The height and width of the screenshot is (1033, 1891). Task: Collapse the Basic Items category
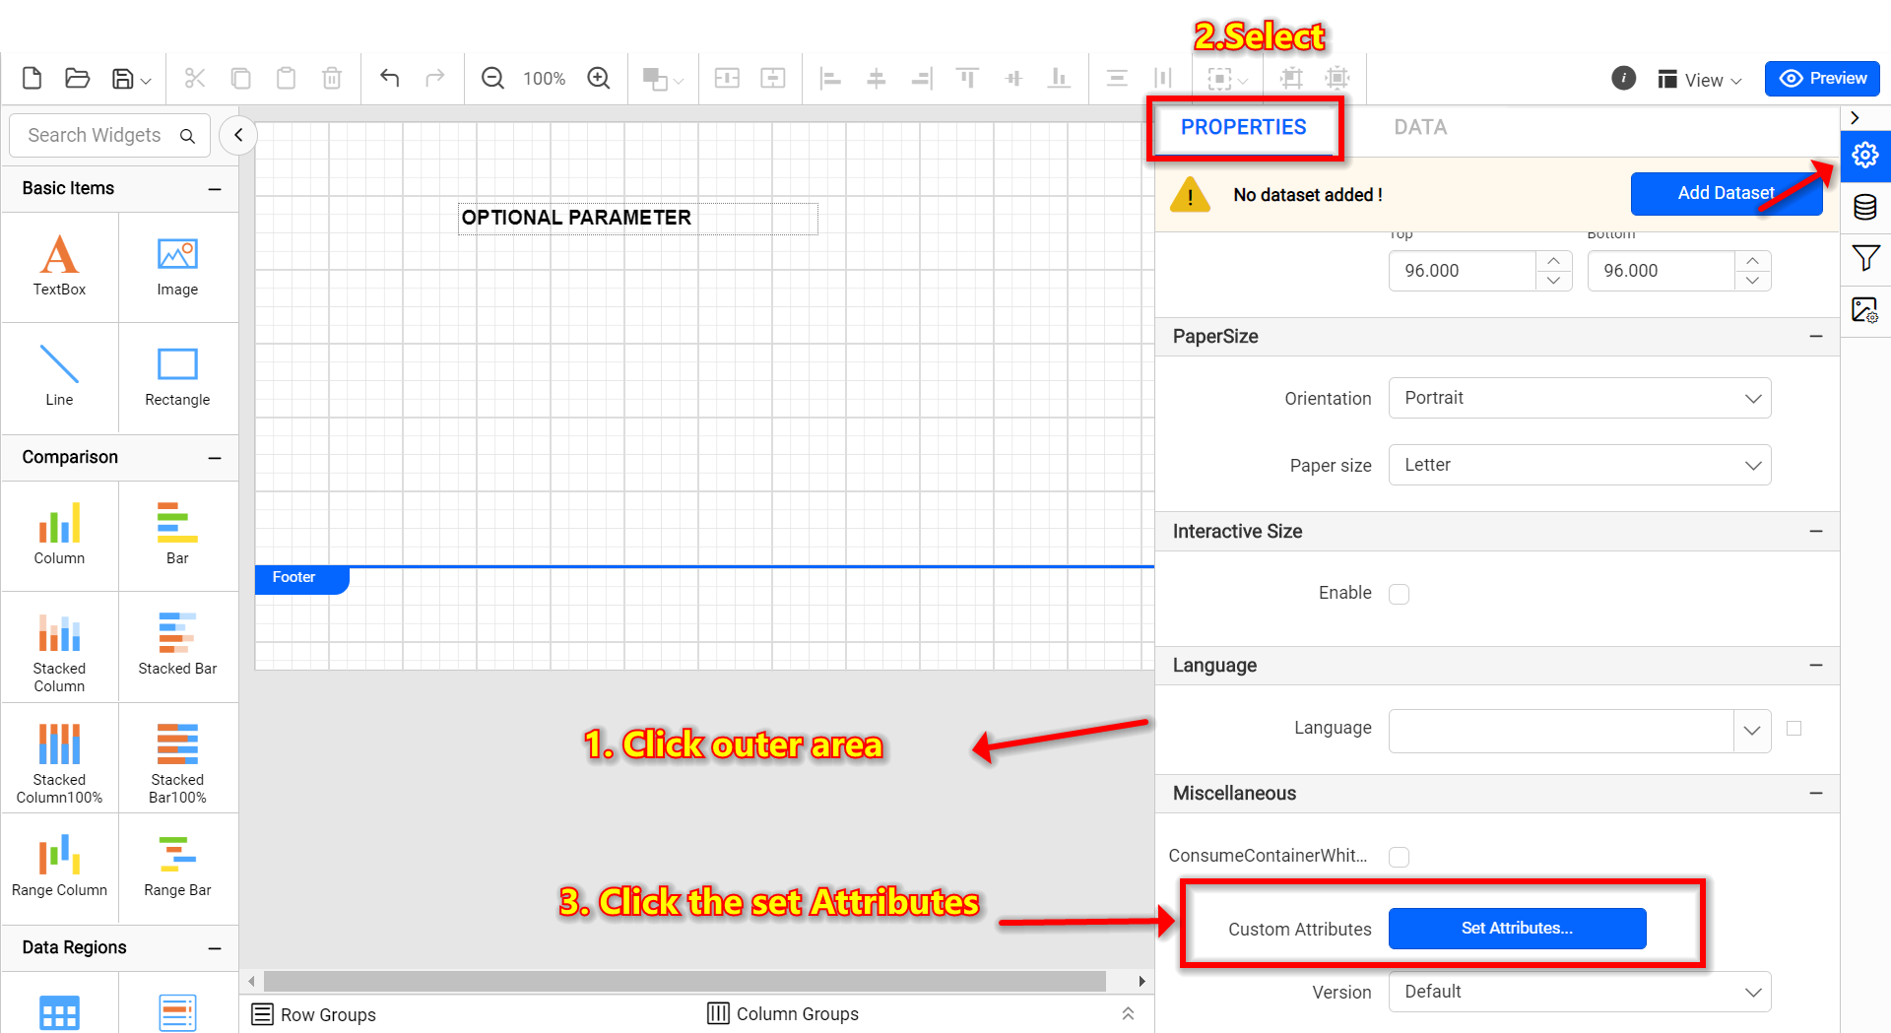click(x=215, y=189)
